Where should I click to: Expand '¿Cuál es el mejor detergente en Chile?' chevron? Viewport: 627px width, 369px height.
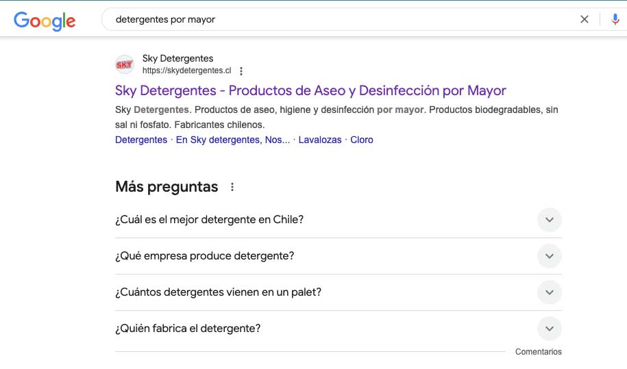point(550,220)
